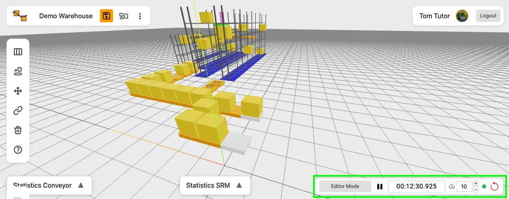This screenshot has height=199, width=509.
Task: Click the Demo Warehouse title
Action: (66, 16)
